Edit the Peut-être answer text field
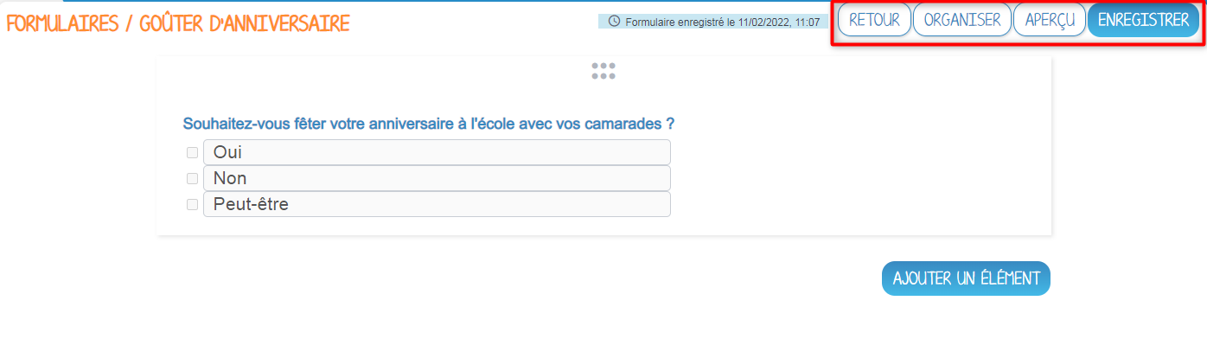Screen dimensions: 1207x339 tap(437, 204)
